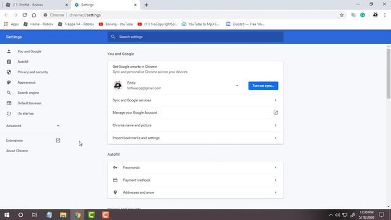Image resolution: width=391 pixels, height=220 pixels.
Task: Open Discord bookmark
Action: tap(246, 24)
